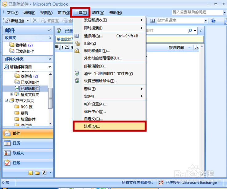Screen dimensions: 227x189
Task: Open the Help (帮助) menu
Action: pos(115,13)
